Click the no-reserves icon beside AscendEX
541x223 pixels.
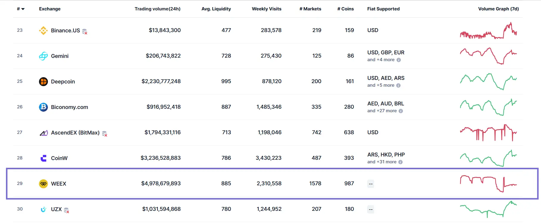[104, 134]
